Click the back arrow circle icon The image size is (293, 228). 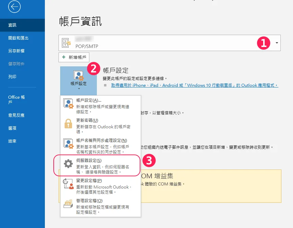14,7
